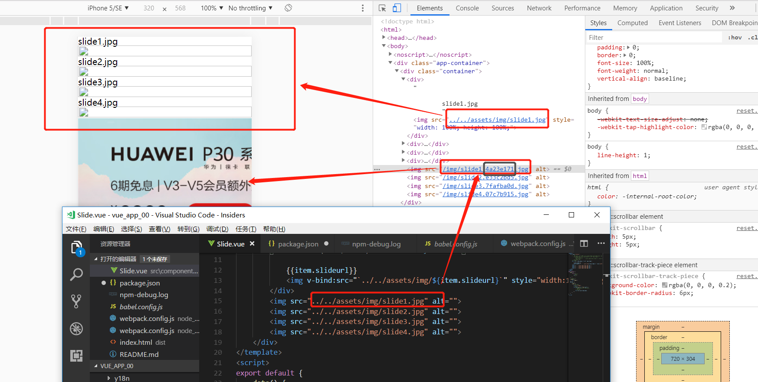
Task: Expand the head element in the DOM tree
Action: click(384, 38)
